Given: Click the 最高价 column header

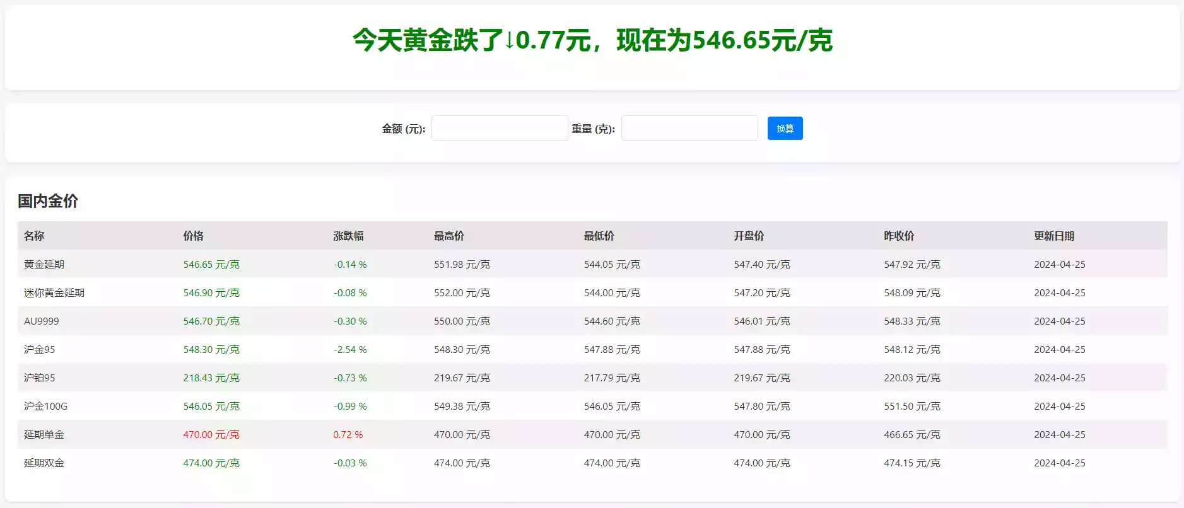Looking at the screenshot, I should pyautogui.click(x=448, y=236).
